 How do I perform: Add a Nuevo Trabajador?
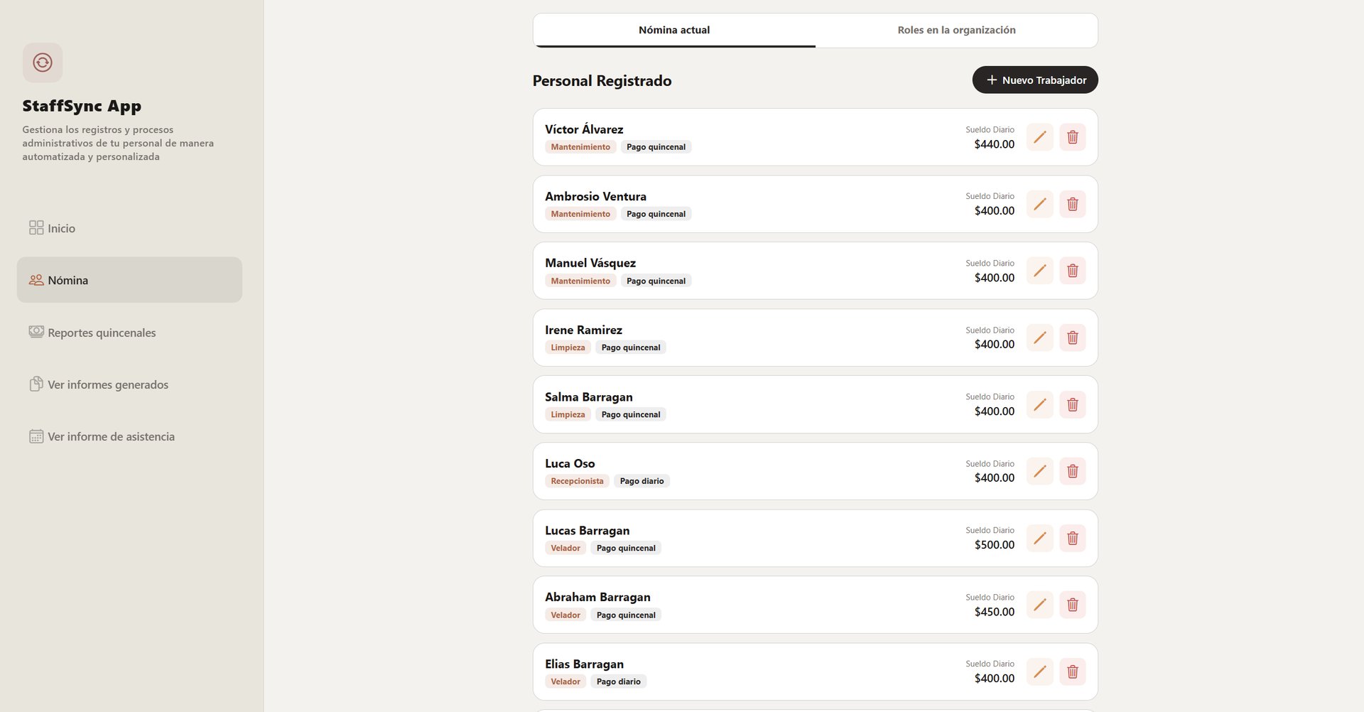point(1034,80)
